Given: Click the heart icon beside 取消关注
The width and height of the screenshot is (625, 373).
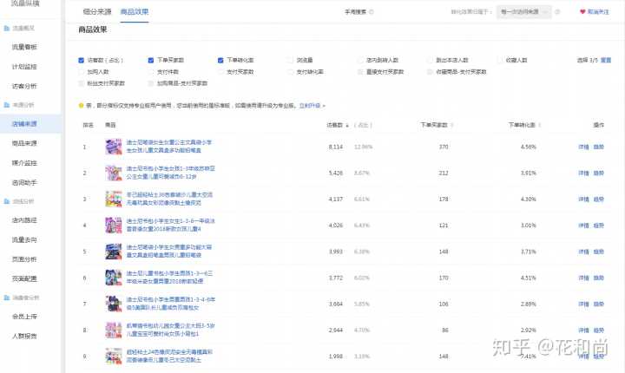Looking at the screenshot, I should coord(584,12).
